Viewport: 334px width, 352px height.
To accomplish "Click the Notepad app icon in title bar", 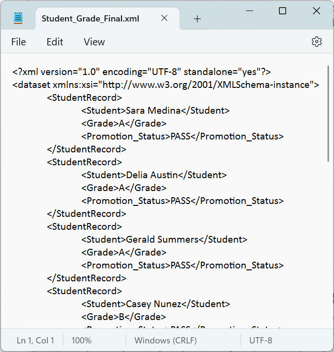I will tap(18, 18).
